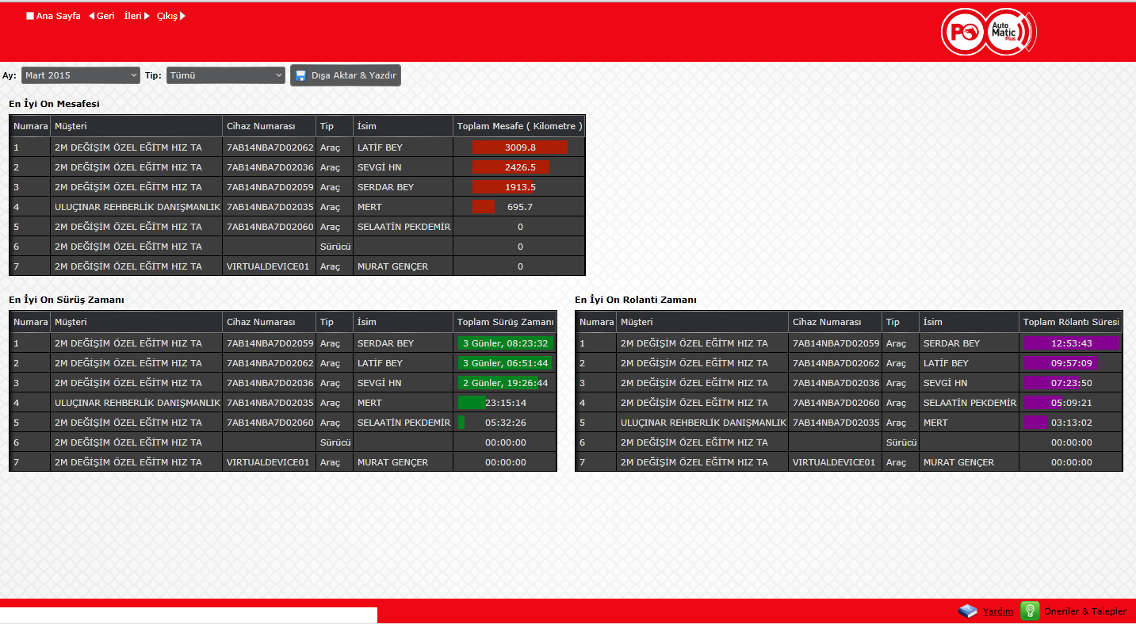
Task: Select the 05:09:21 idle time value
Action: coord(1072,403)
